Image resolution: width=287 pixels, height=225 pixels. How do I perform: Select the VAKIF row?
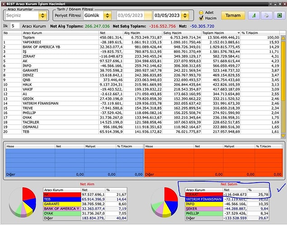click(x=141, y=89)
